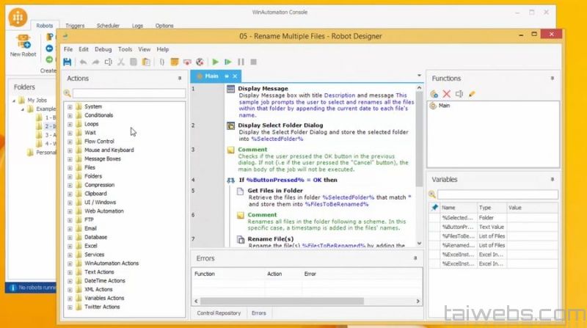Click the Save icon in Robot Designer toolbar
Screen dimensions: 587x328
point(68,62)
